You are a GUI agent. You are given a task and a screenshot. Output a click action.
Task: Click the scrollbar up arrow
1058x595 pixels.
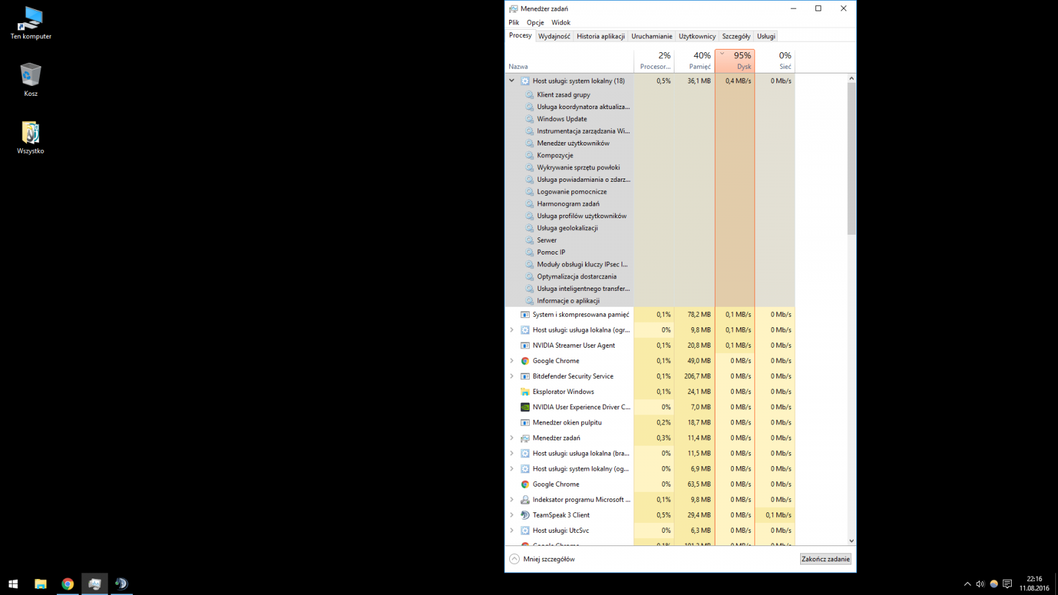[852, 79]
